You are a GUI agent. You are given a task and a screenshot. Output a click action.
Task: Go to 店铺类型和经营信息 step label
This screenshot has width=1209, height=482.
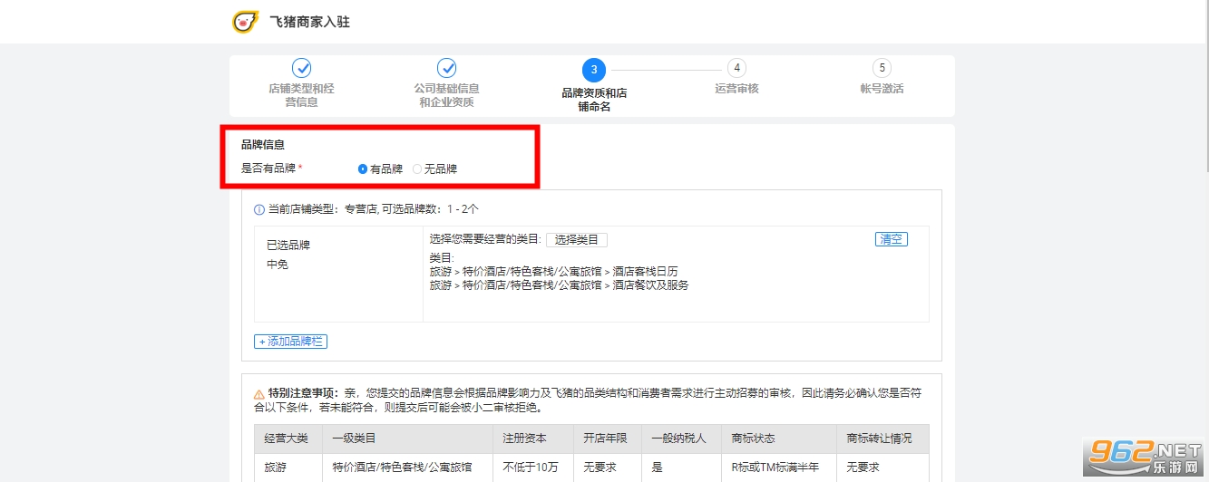[x=302, y=95]
